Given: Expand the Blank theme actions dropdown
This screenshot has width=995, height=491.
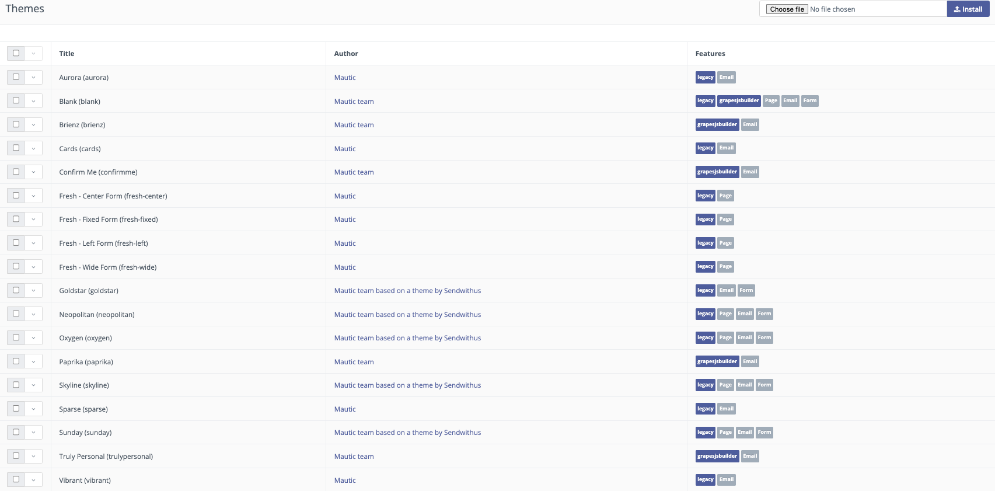Looking at the screenshot, I should 33,101.
